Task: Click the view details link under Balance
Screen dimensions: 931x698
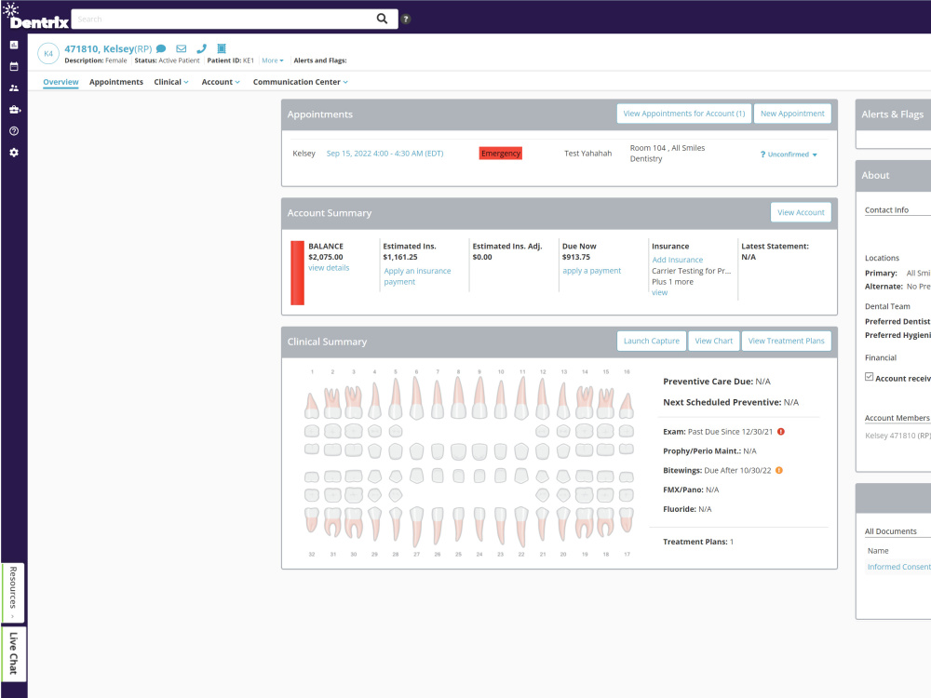Action: click(x=329, y=268)
